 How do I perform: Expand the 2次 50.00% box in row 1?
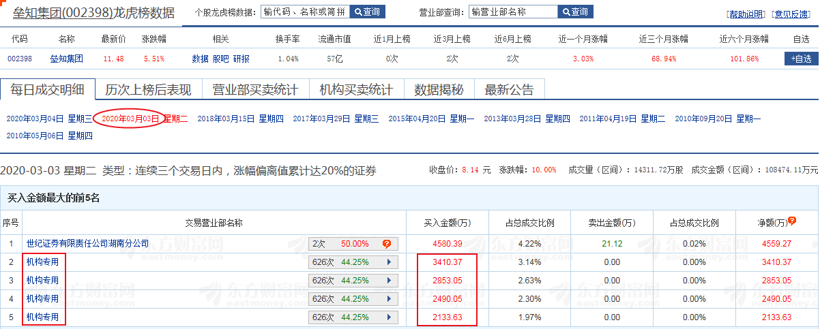pos(353,243)
